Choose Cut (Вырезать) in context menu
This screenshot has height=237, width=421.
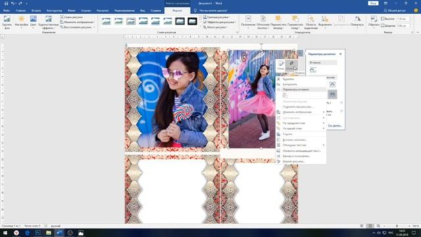pyautogui.click(x=301, y=79)
